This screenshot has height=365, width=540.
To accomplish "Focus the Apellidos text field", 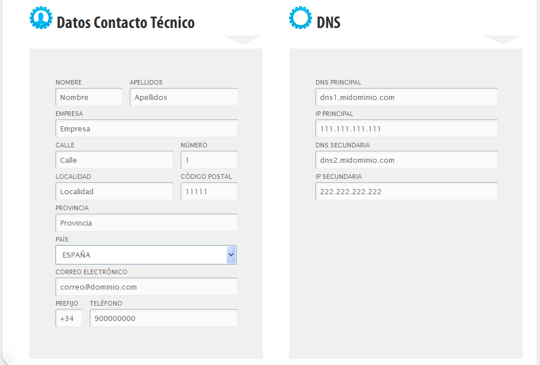I will (x=183, y=97).
